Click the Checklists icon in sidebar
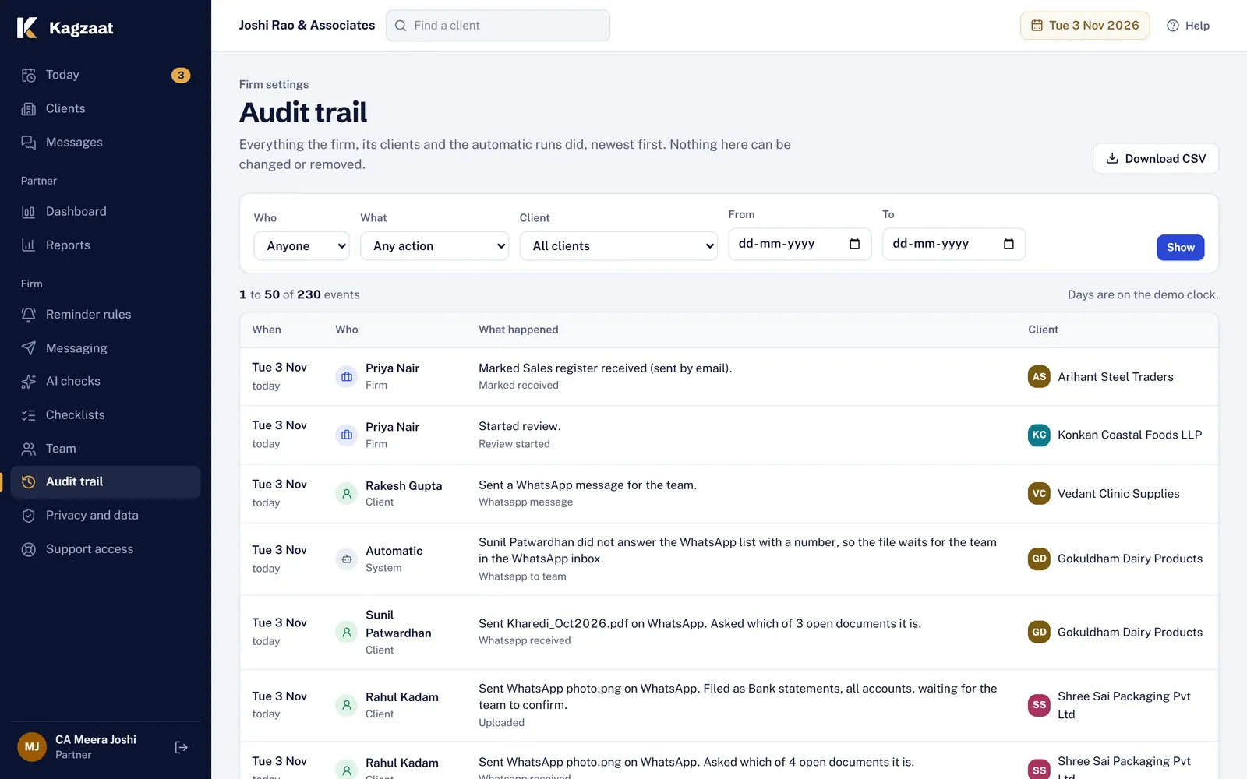Viewport: 1247px width, 779px height. 29,414
